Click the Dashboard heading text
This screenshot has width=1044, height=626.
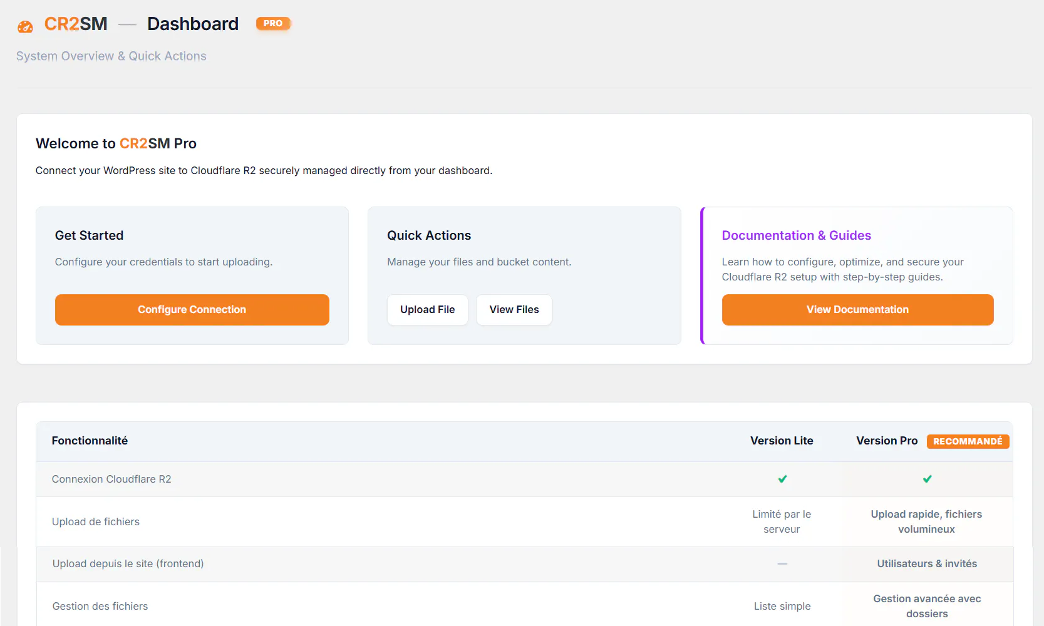click(193, 24)
